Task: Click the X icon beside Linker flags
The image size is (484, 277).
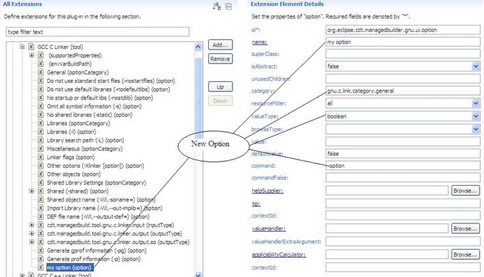Action: pos(40,157)
